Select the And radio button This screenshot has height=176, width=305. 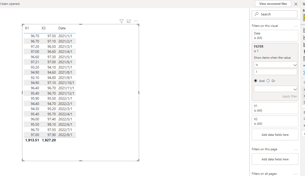tap(256, 81)
